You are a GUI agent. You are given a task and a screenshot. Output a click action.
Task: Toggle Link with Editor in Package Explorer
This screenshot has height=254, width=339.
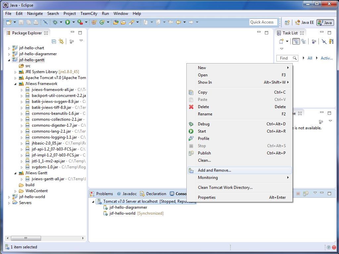point(61,41)
